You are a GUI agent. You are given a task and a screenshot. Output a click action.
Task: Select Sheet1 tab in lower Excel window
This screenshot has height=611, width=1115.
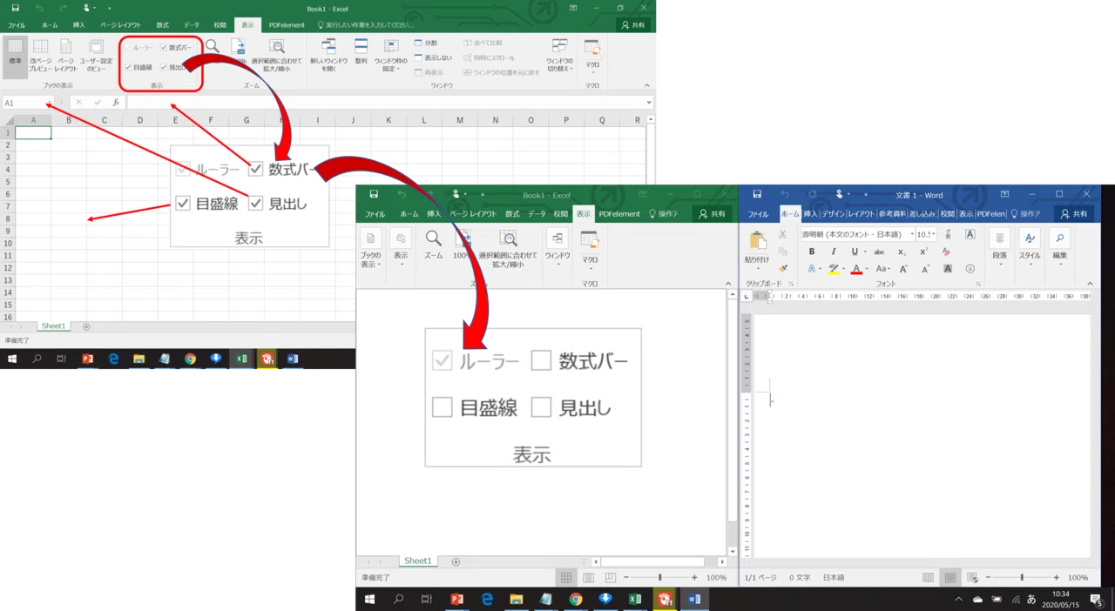pos(417,561)
